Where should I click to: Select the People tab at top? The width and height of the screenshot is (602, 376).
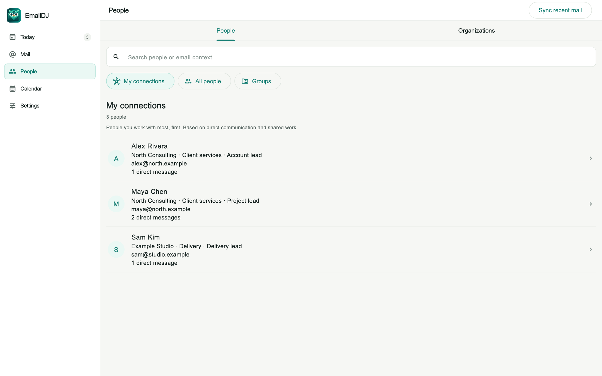(x=225, y=31)
